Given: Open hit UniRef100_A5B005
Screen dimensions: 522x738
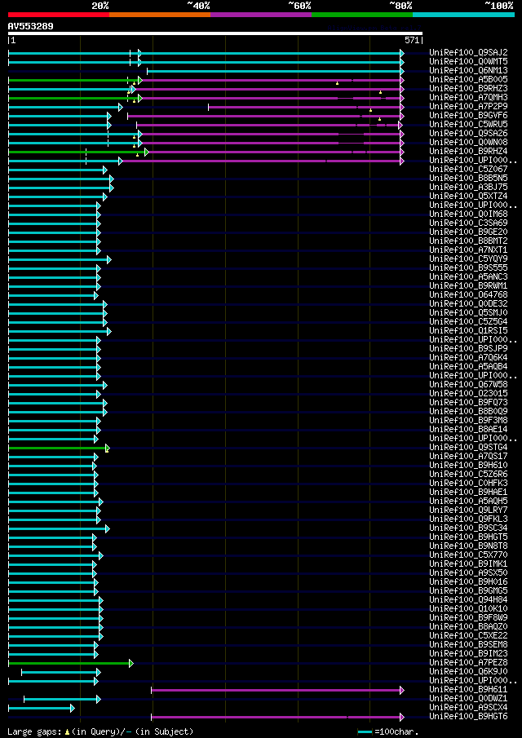Looking at the screenshot, I should [x=469, y=80].
